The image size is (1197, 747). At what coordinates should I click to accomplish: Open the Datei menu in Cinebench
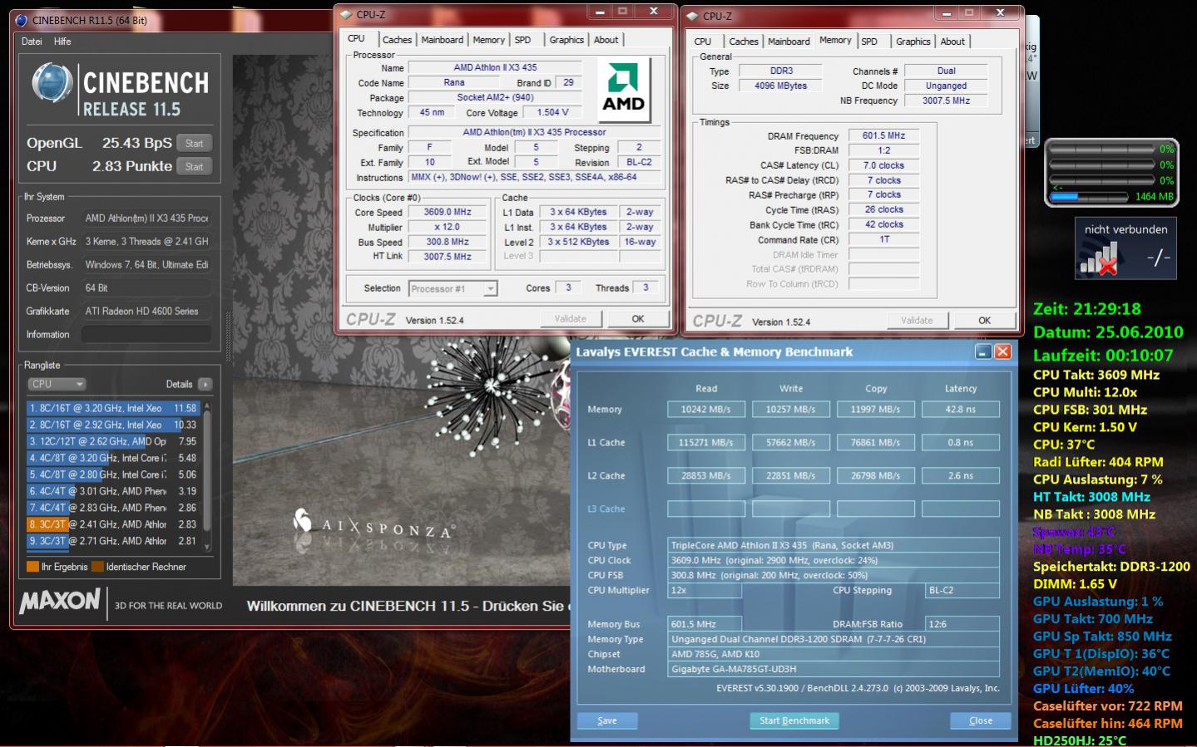coord(32,42)
